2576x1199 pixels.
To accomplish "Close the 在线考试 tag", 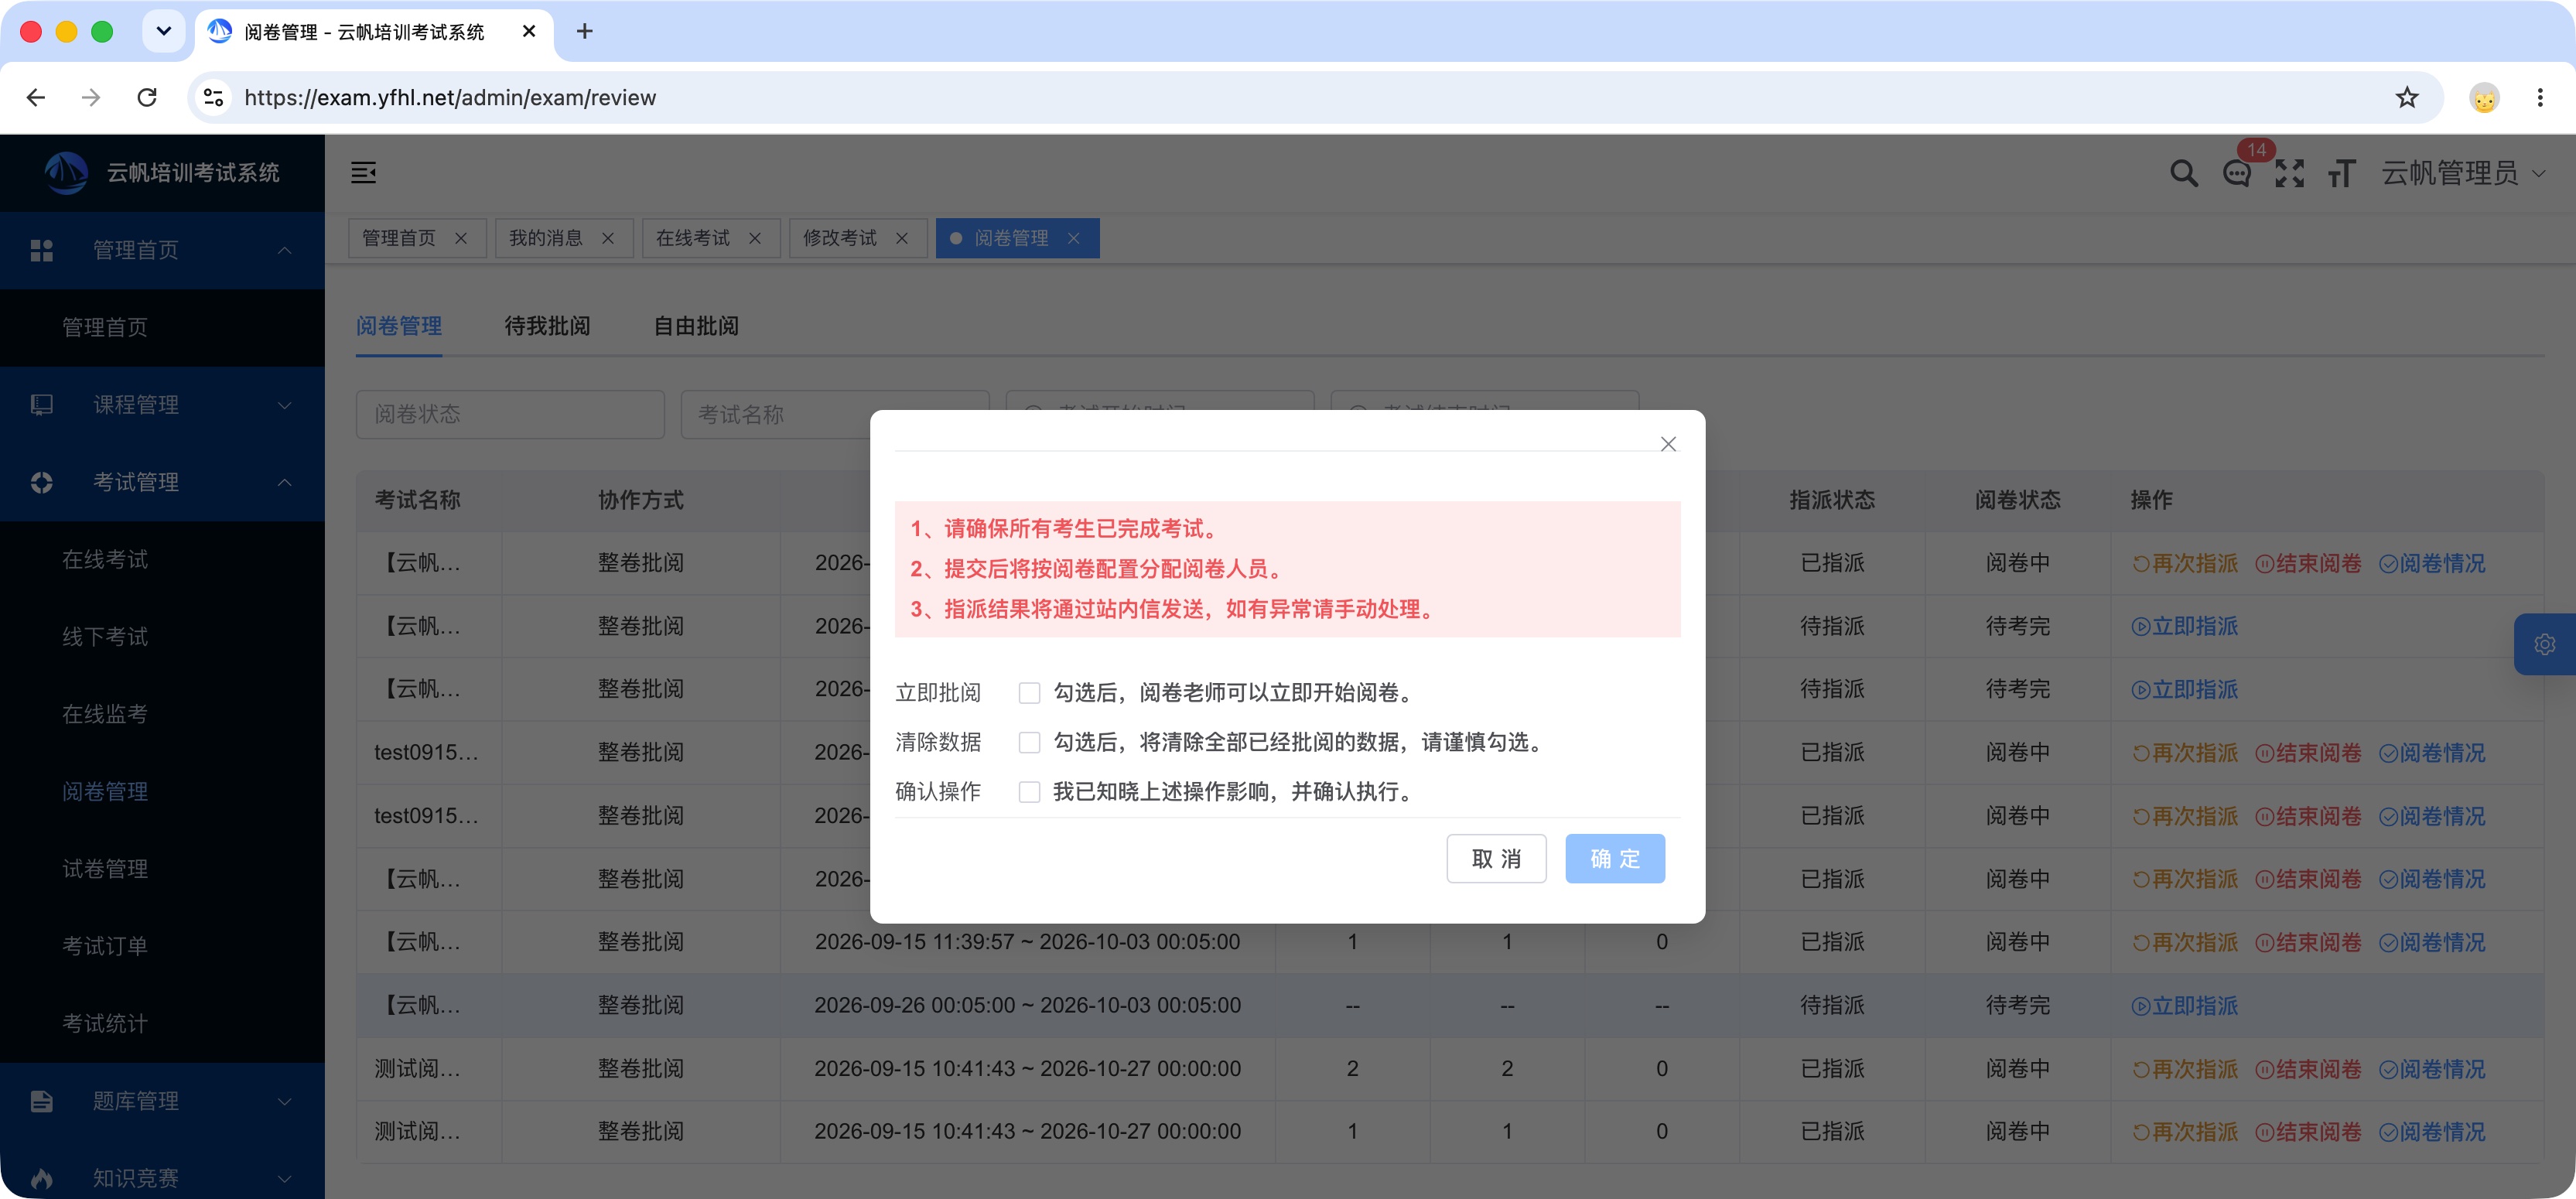I will tap(755, 238).
